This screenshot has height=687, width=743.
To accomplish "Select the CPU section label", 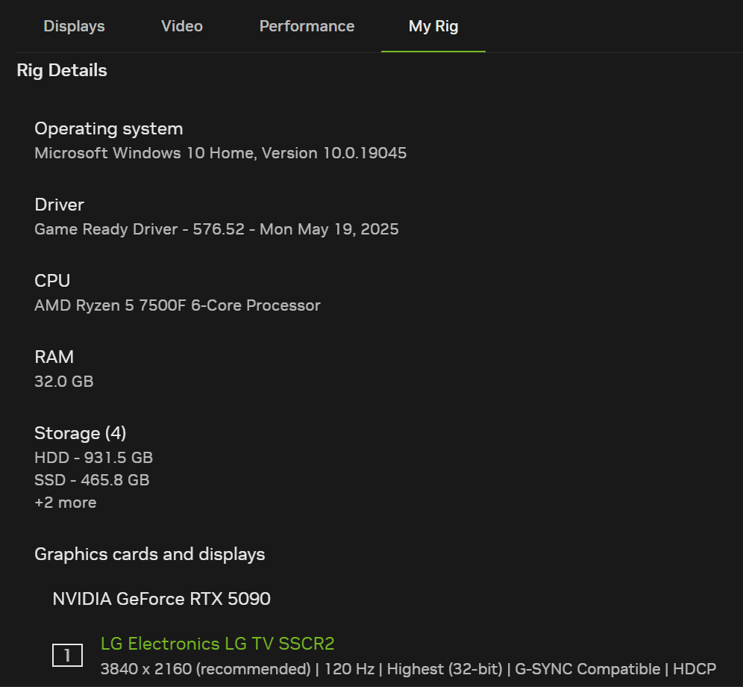I will [52, 281].
